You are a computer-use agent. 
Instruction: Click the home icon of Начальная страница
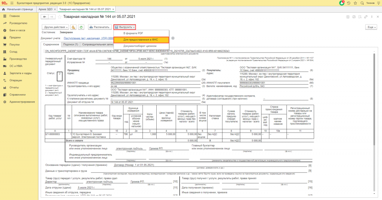(x=3, y=9)
